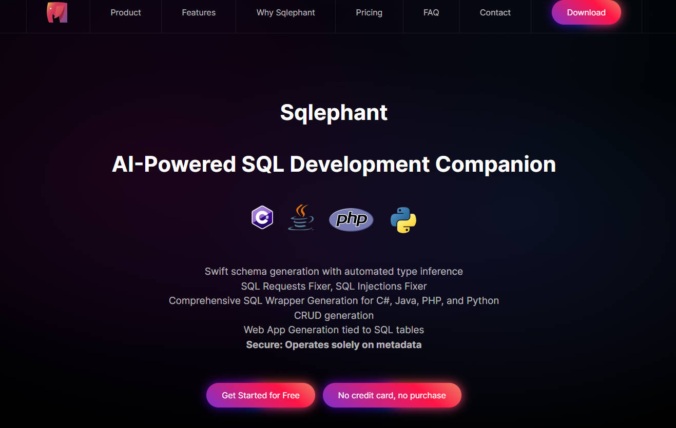Viewport: 676px width, 428px height.
Task: Click the Sqlephant title heading
Action: pos(334,113)
